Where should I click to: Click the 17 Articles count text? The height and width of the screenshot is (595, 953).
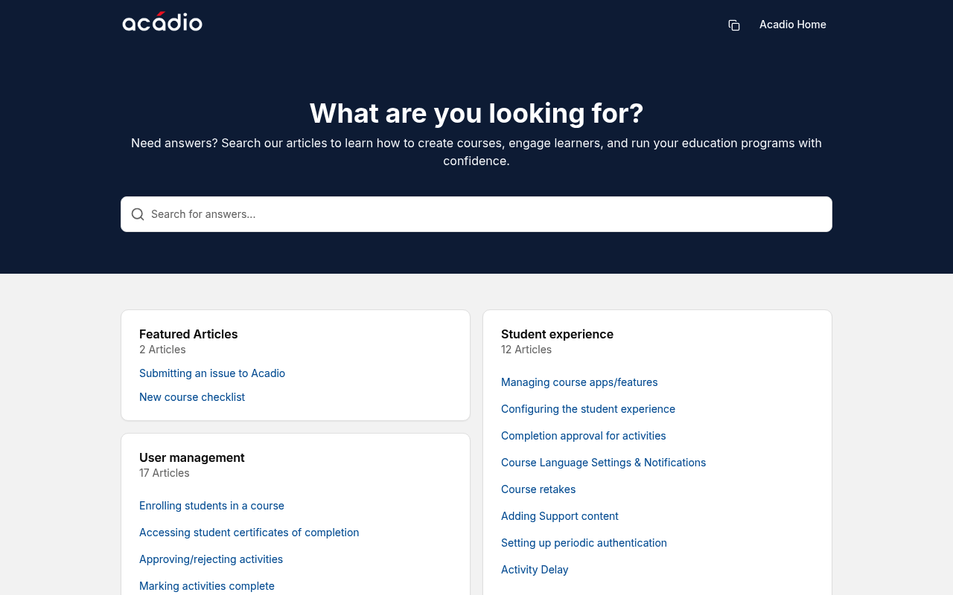[x=165, y=473]
